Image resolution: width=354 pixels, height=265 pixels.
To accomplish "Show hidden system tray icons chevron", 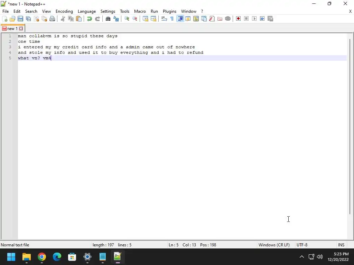I will (x=301, y=257).
